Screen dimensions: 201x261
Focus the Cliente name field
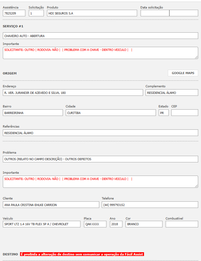(51, 205)
